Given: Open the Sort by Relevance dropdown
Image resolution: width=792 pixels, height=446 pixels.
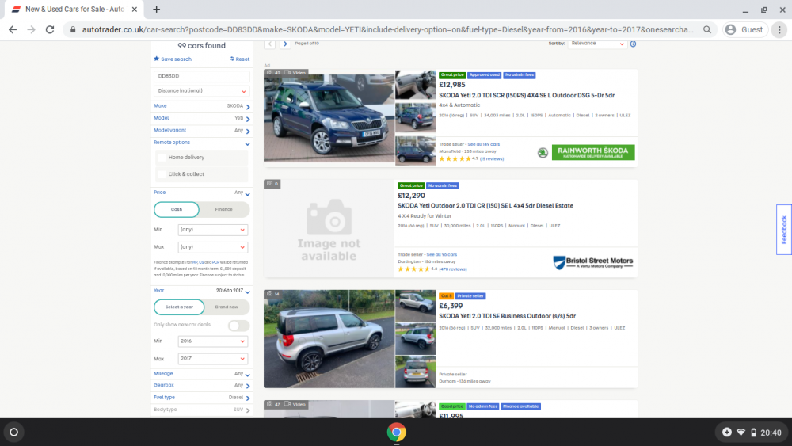Looking at the screenshot, I should pyautogui.click(x=597, y=44).
